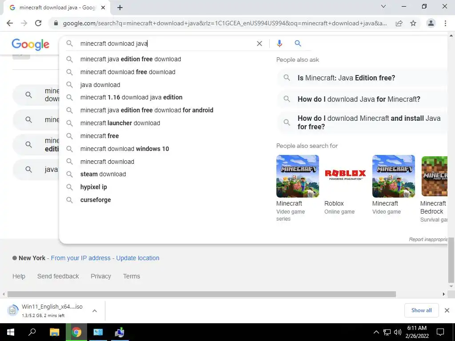Click the java related search chip behind dropdown
This screenshot has height=341, width=455.
click(36, 169)
